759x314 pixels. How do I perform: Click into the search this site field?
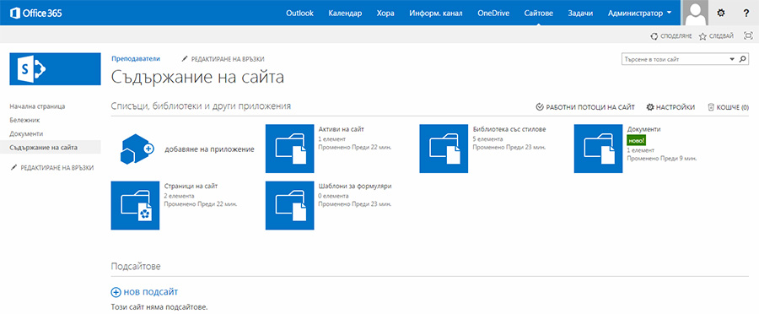tap(676, 59)
